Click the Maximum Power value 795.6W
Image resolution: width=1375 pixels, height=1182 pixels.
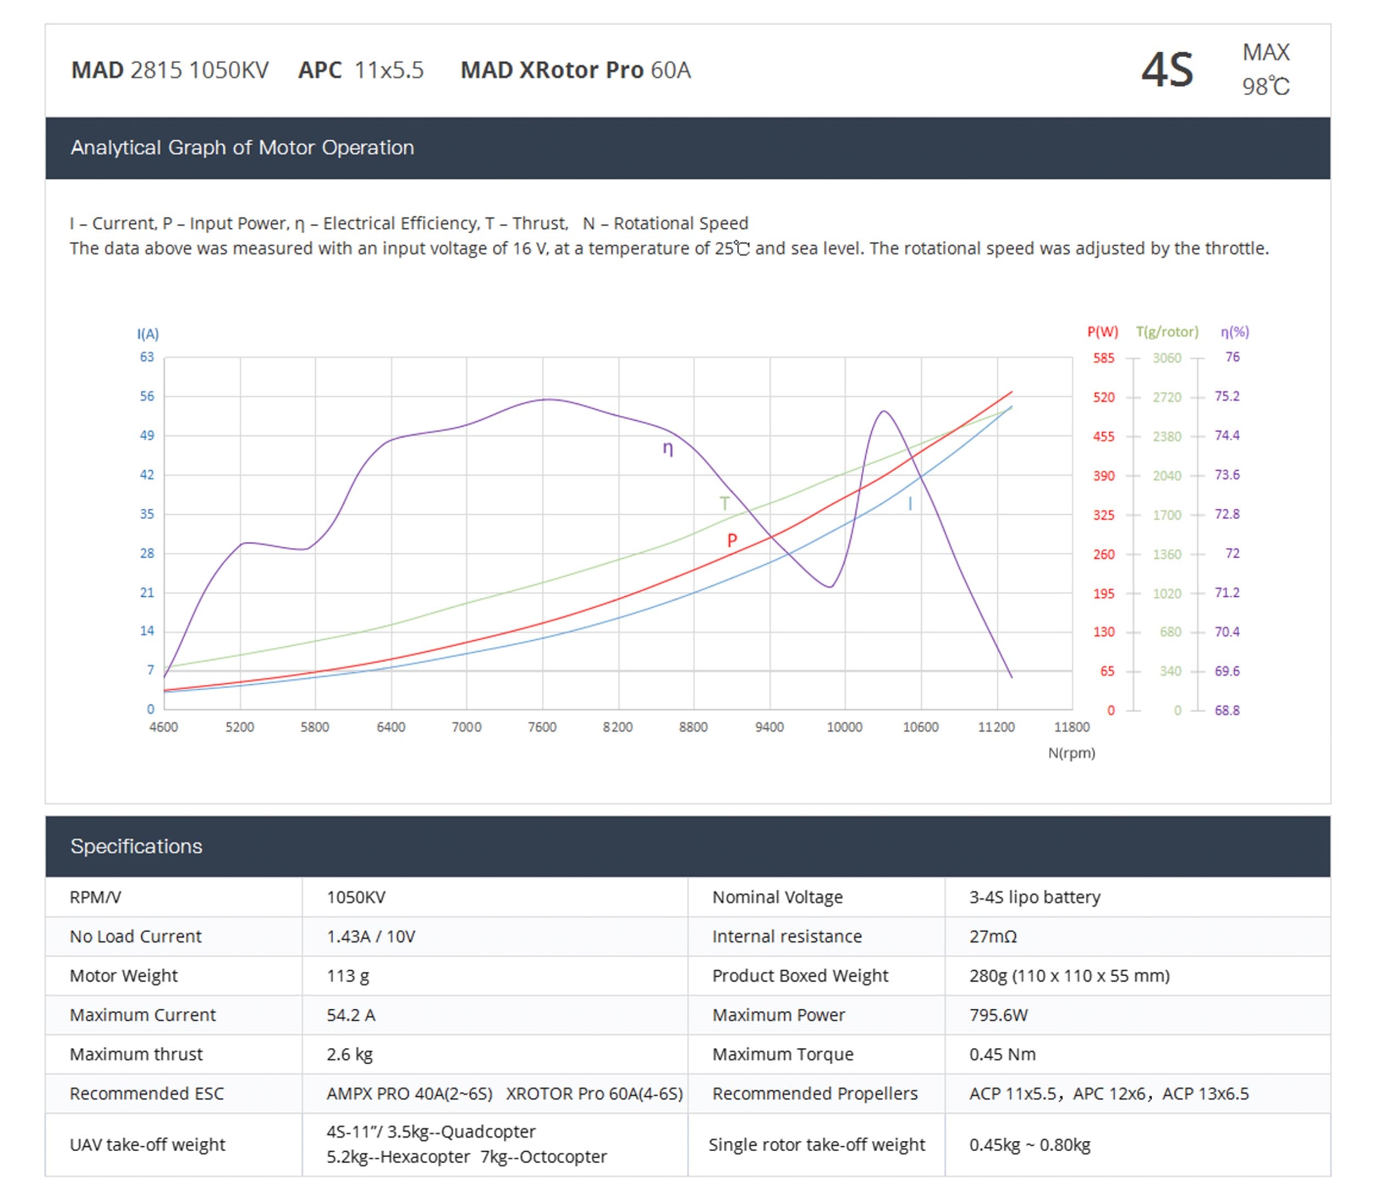(x=998, y=1015)
